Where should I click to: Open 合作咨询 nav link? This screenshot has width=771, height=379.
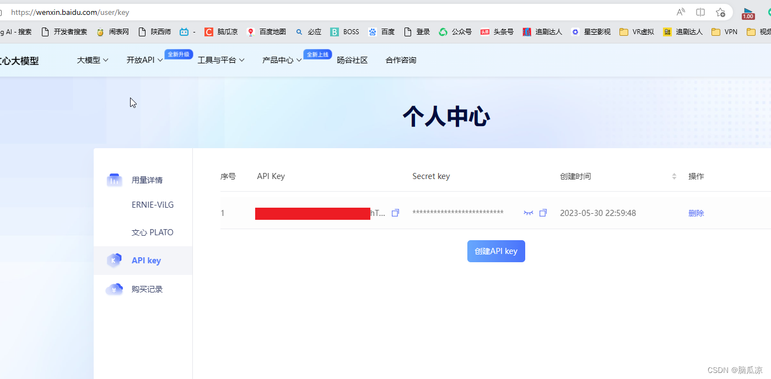[x=401, y=60]
